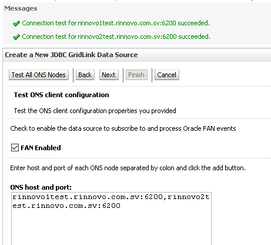
Task: Click the Oracle FAN events description text
Action: click(123, 128)
